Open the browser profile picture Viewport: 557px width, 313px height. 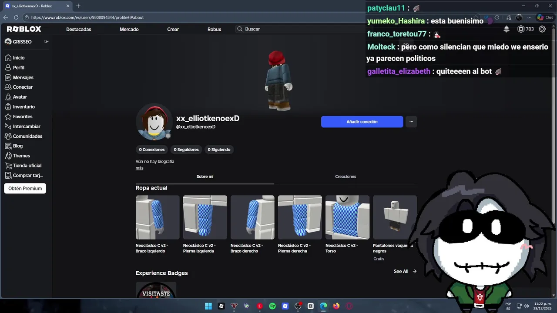tap(519, 17)
